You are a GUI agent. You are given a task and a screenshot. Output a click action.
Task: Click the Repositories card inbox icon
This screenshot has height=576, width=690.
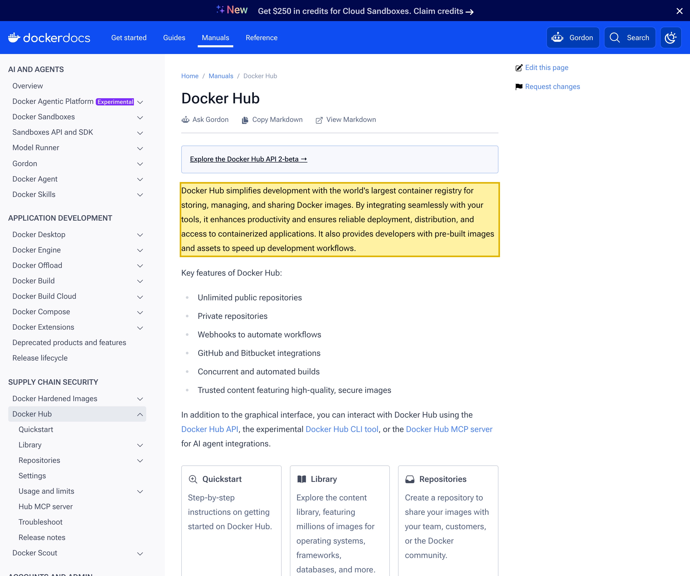(x=410, y=479)
